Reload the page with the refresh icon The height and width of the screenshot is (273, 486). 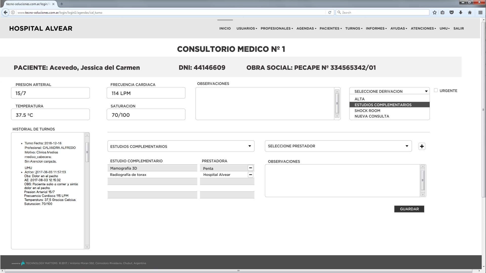(330, 12)
